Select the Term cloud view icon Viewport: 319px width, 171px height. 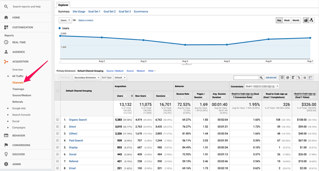305,78
